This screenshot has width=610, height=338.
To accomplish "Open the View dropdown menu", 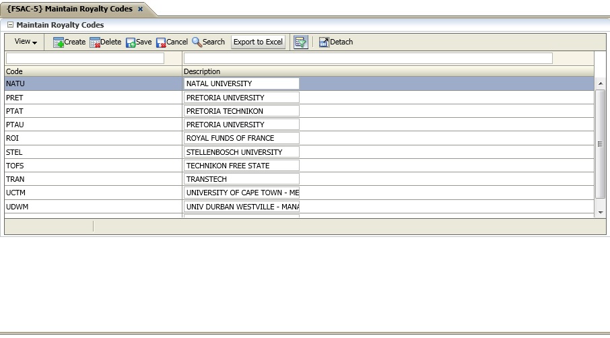I will click(26, 42).
